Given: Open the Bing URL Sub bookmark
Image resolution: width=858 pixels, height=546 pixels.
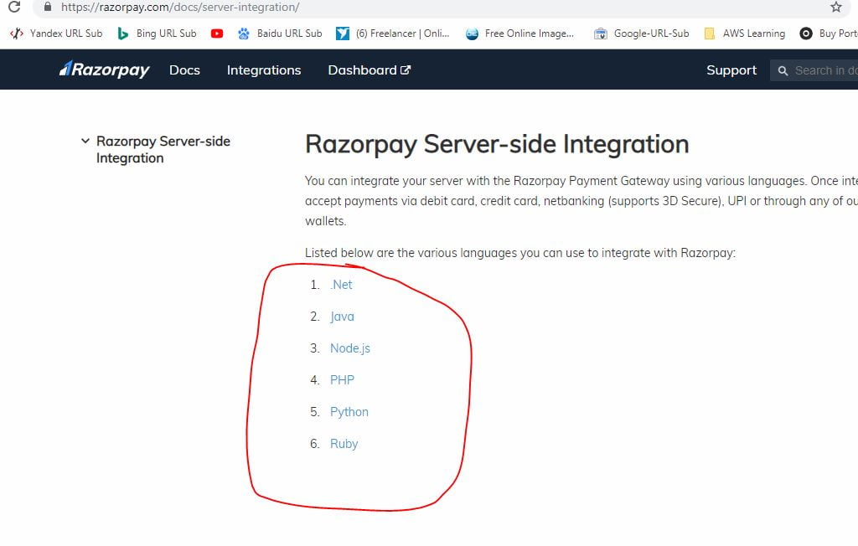Looking at the screenshot, I should click(x=157, y=33).
